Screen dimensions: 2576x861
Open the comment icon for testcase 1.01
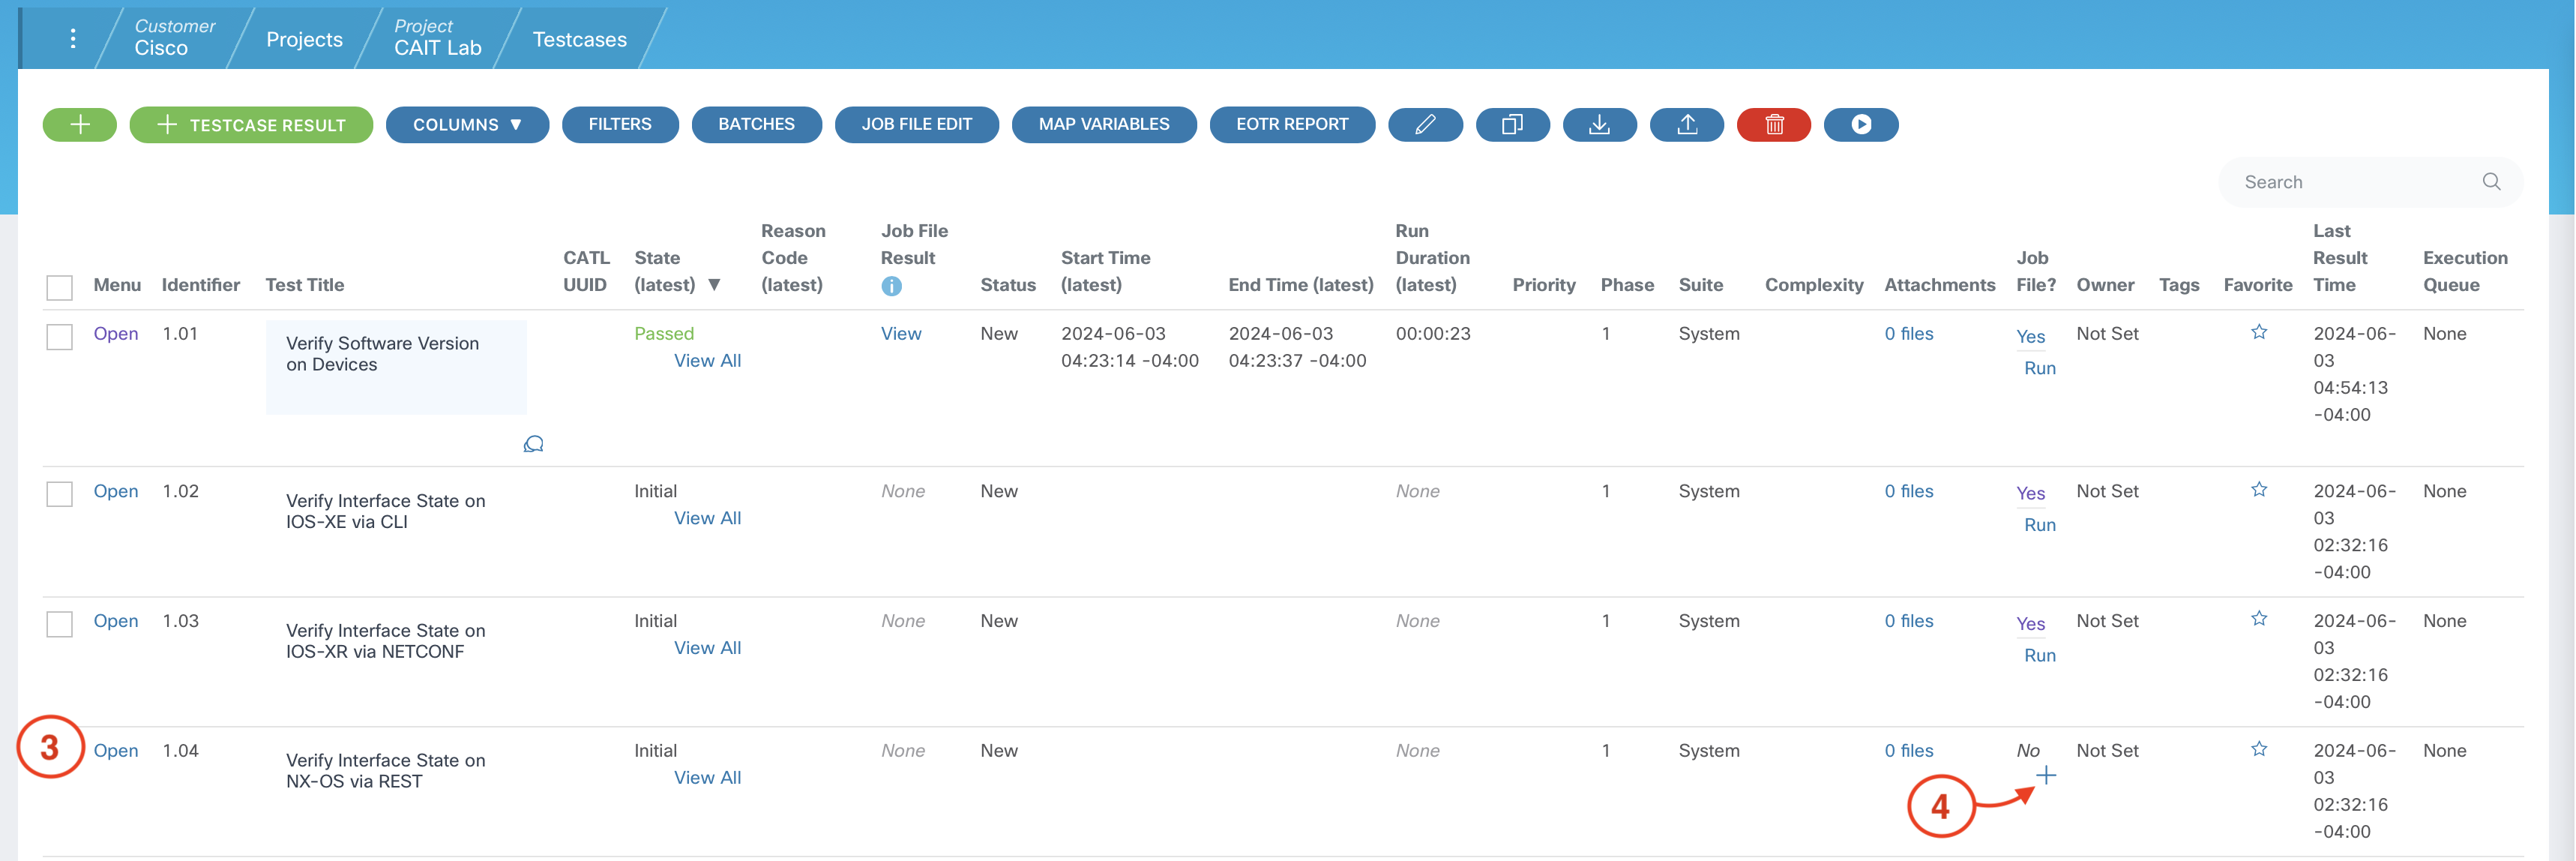coord(533,443)
